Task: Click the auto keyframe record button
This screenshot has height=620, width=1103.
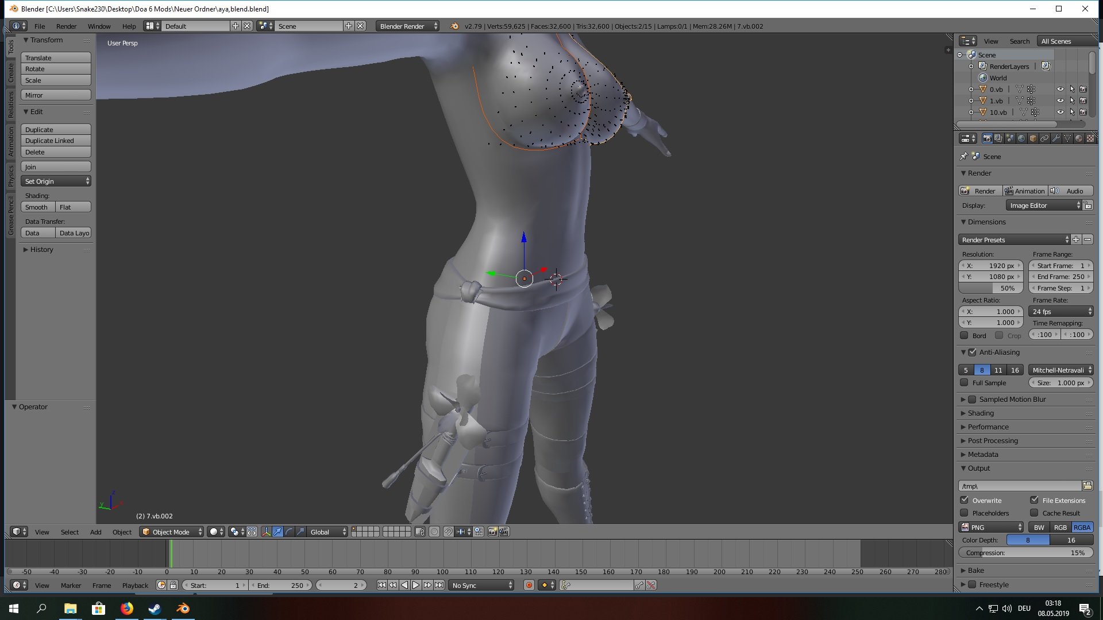Action: click(x=529, y=585)
